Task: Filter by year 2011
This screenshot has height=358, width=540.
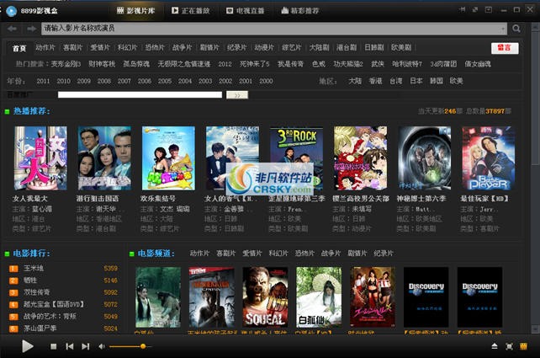Action: tap(42, 81)
